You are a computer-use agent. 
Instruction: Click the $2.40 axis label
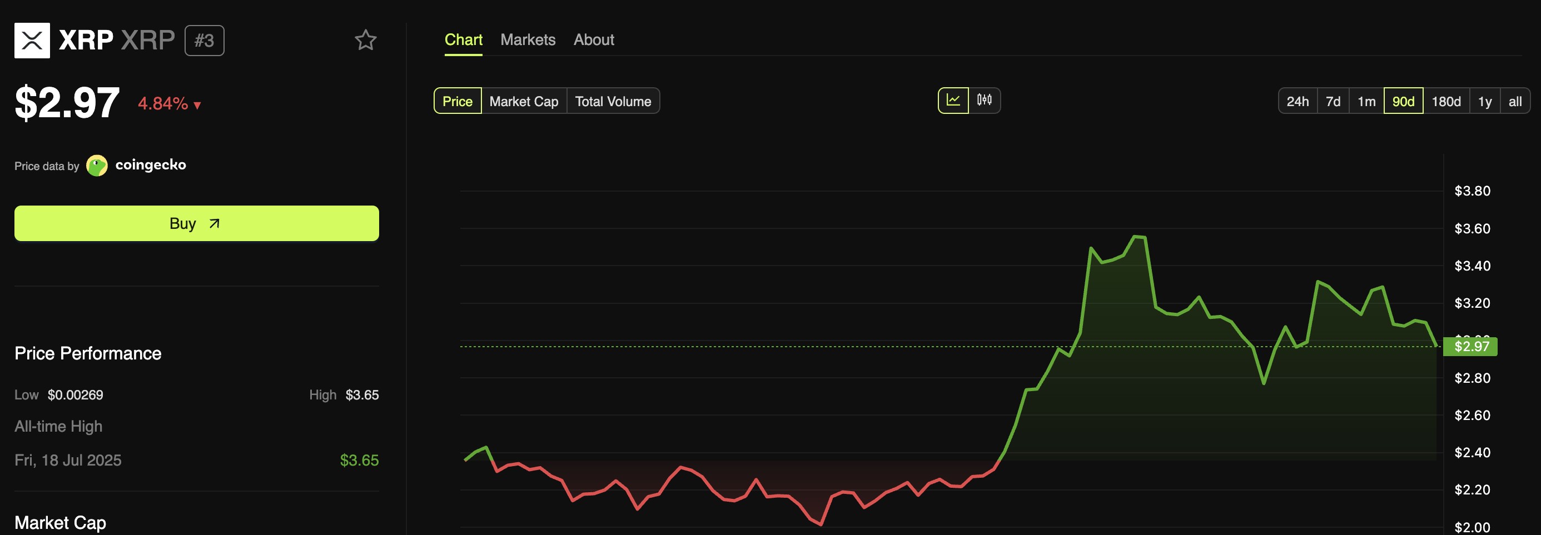(x=1472, y=453)
